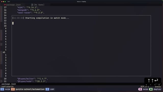
Task: Click the nvim label at right of tmux bar
Action: 145,89
